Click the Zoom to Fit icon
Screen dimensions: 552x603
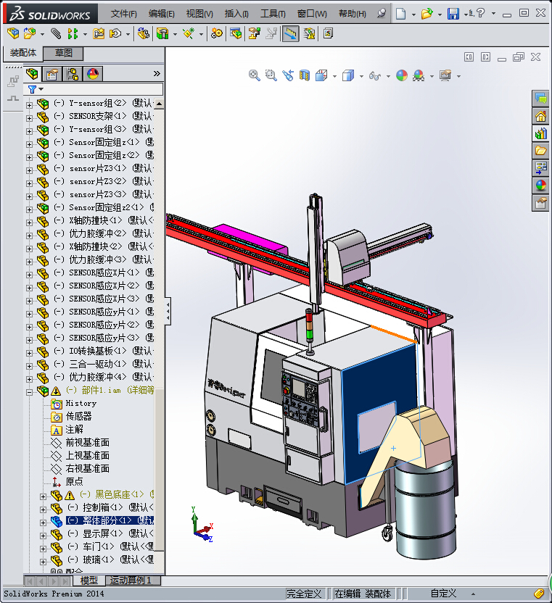(254, 75)
